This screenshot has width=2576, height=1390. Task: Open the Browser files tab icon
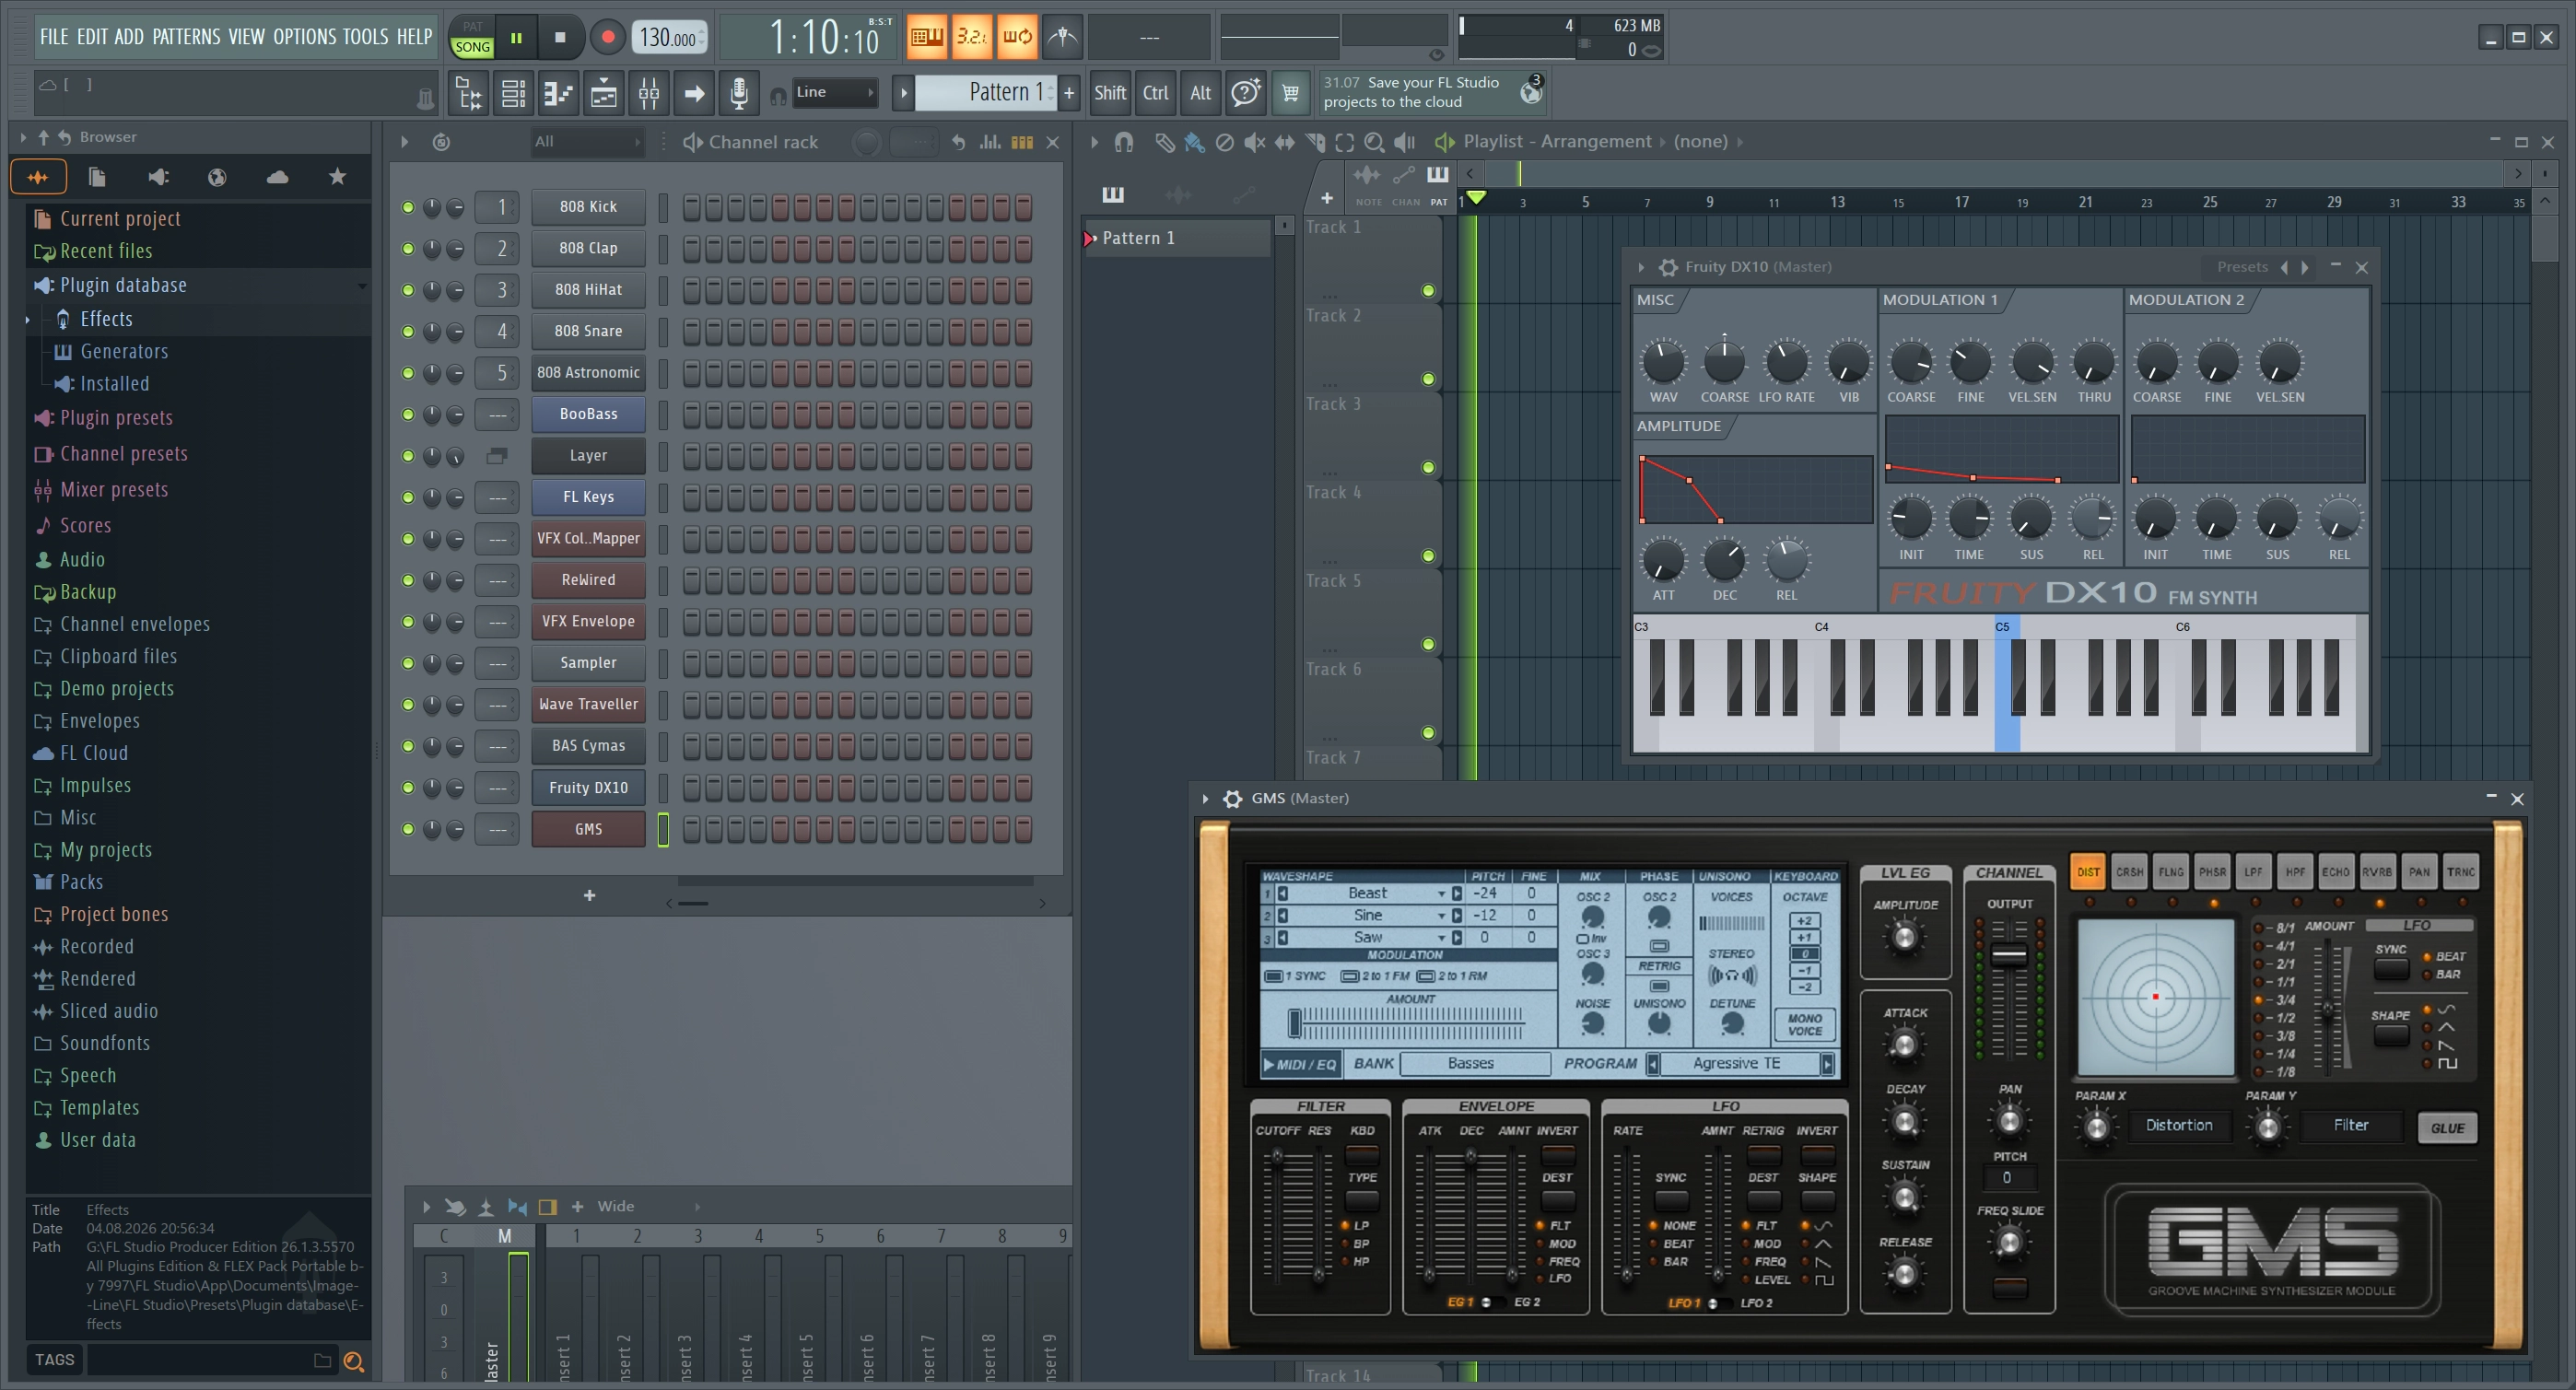click(97, 177)
